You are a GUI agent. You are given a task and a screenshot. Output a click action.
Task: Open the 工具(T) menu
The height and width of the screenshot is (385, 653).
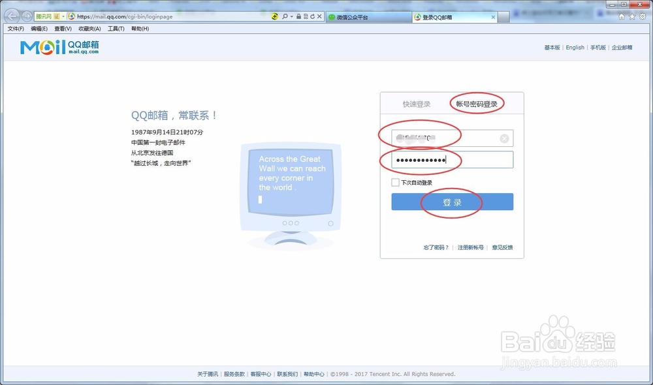click(116, 29)
